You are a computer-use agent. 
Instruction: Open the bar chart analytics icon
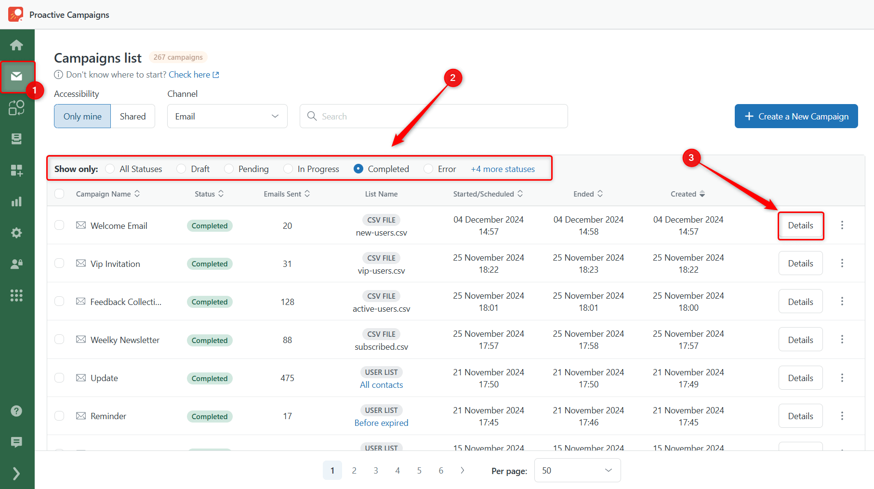pos(16,201)
